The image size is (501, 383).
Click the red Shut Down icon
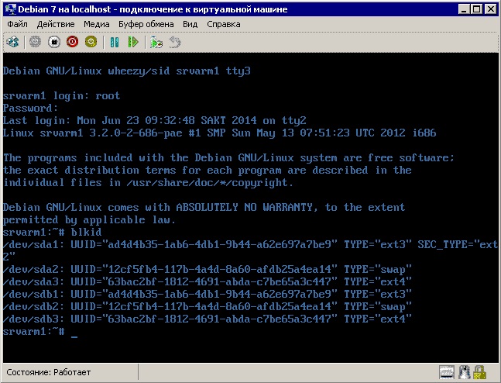click(x=73, y=42)
